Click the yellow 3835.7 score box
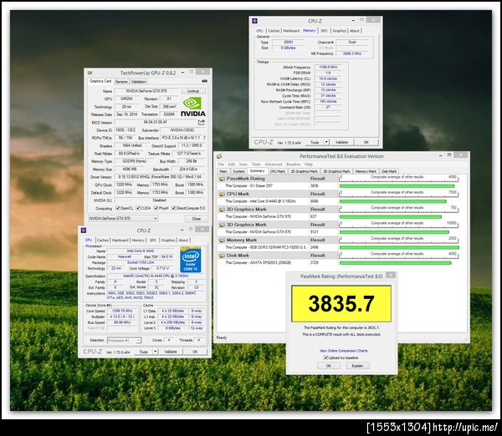This screenshot has height=436, width=502. pos(341,304)
